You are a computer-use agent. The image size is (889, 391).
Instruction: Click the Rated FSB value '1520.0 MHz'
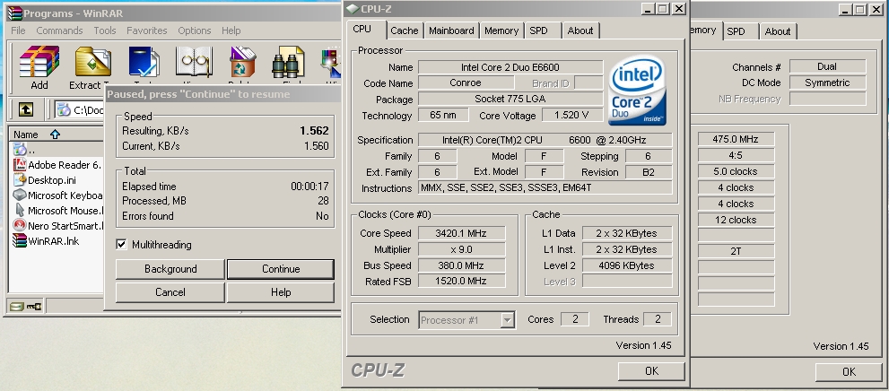(461, 281)
